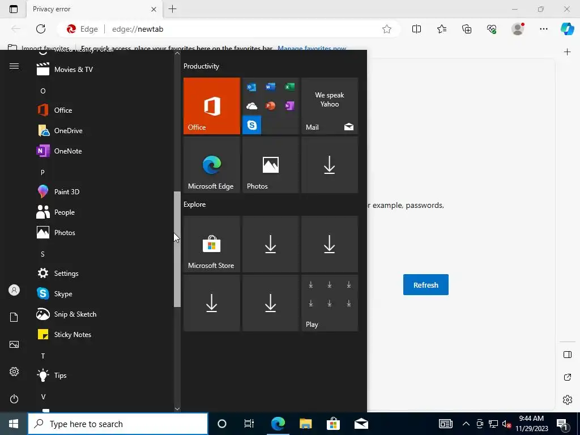Viewport: 580px width, 435px height.
Task: Click the Windows Start button
Action: [14, 424]
